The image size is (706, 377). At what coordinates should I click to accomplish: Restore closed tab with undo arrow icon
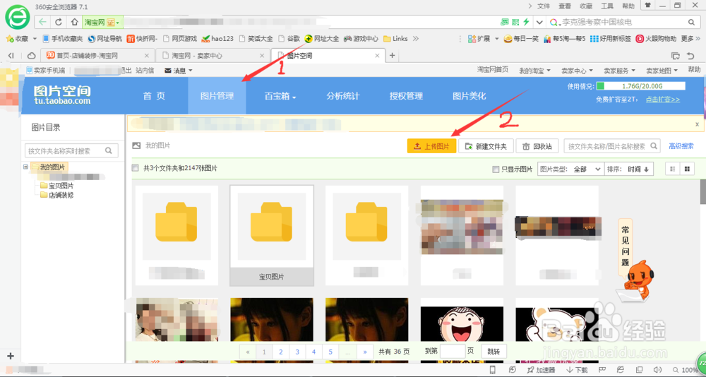[690, 56]
